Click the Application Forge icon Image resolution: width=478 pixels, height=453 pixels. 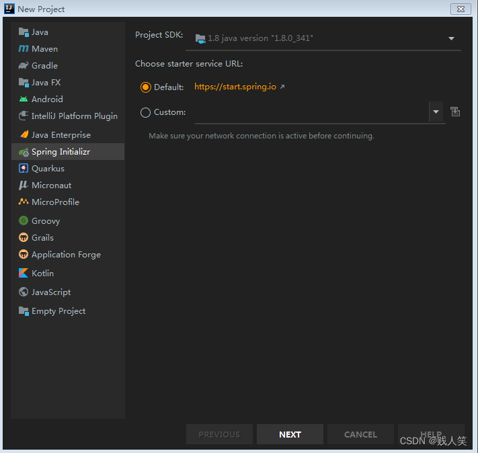coord(24,254)
